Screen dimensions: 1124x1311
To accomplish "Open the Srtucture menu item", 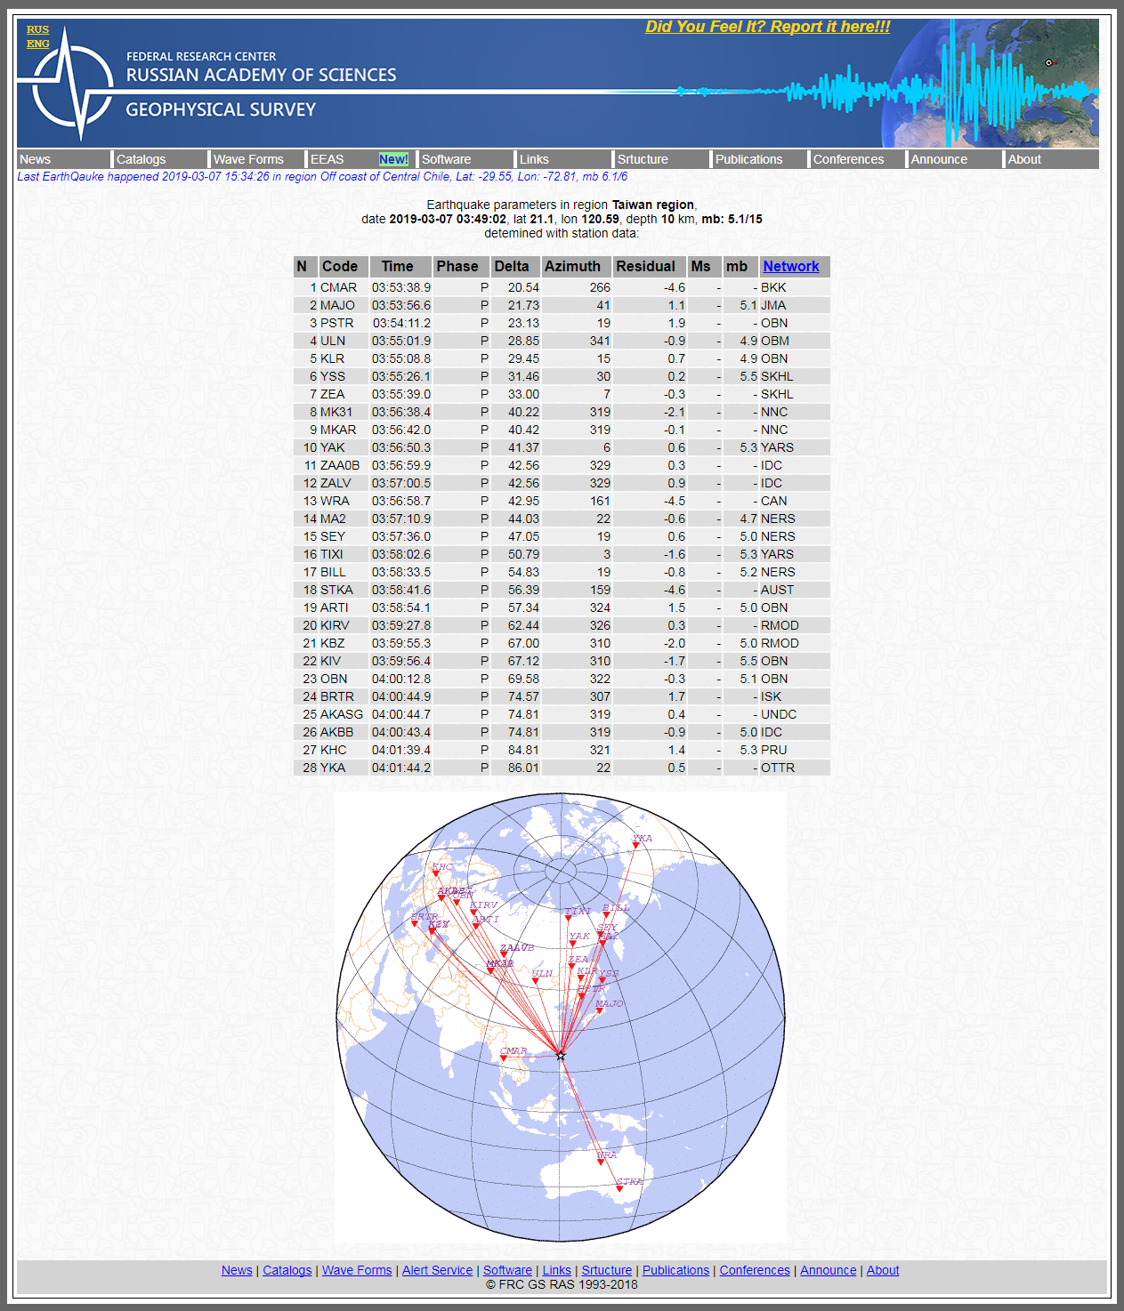I will click(662, 159).
